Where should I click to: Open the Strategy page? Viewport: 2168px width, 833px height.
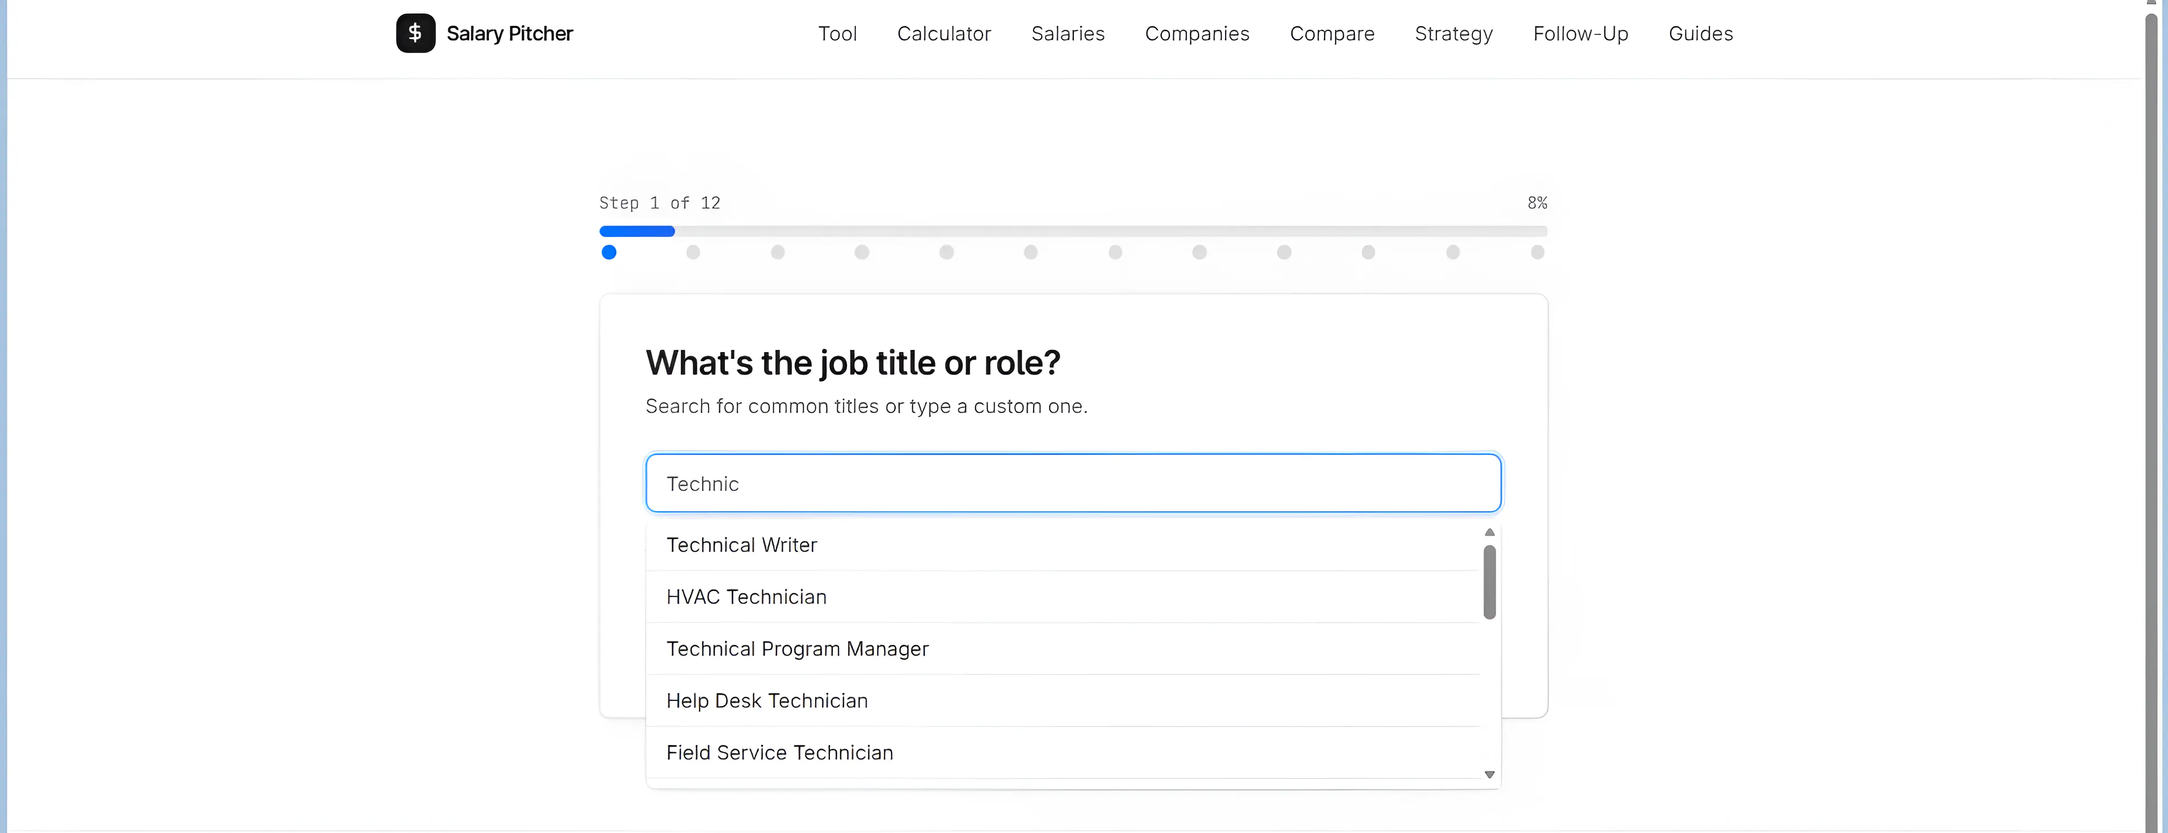click(1453, 34)
